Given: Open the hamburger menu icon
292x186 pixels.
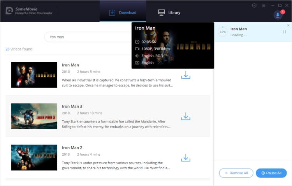Looking at the screenshot, I should 263,5.
